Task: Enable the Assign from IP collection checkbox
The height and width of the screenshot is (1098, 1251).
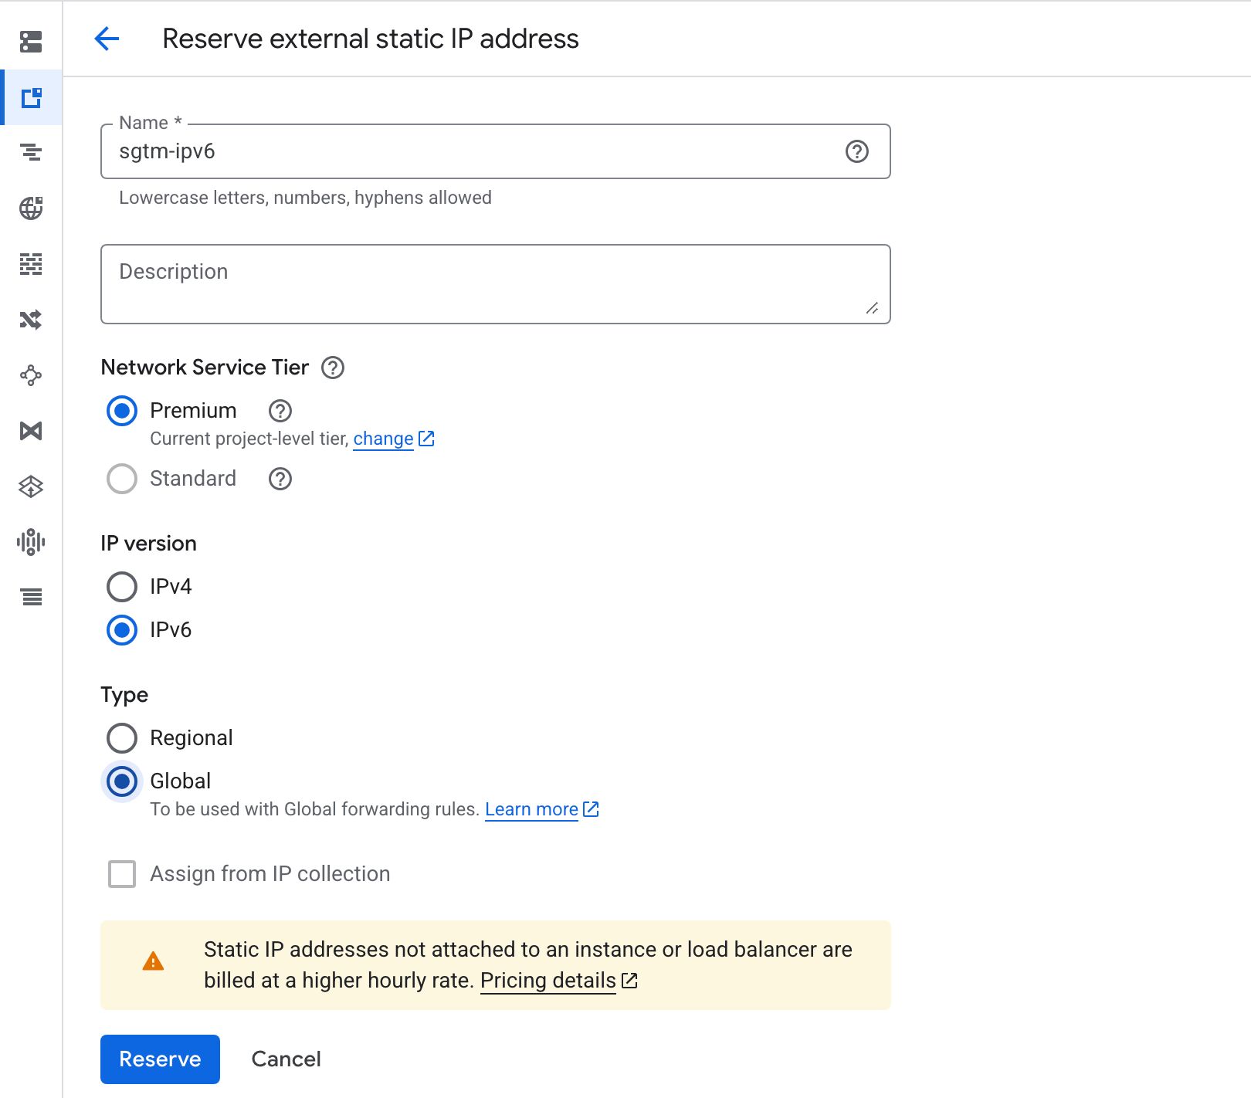Action: [122, 874]
